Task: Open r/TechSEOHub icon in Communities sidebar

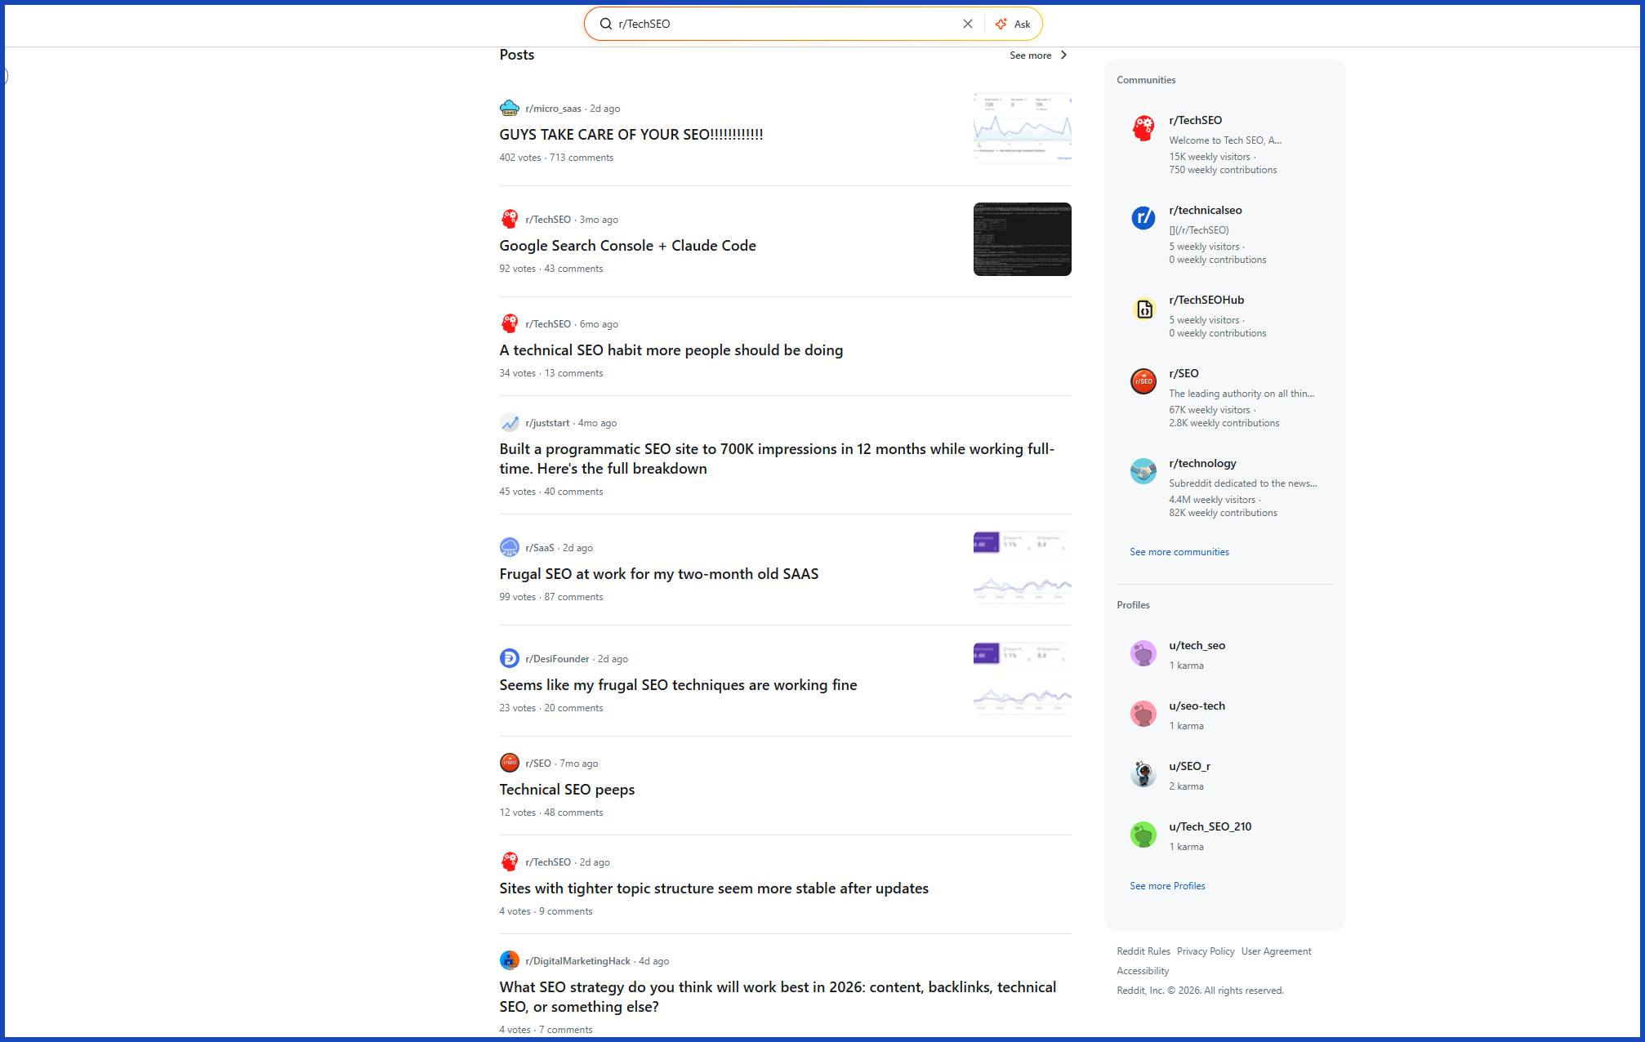Action: (x=1143, y=308)
